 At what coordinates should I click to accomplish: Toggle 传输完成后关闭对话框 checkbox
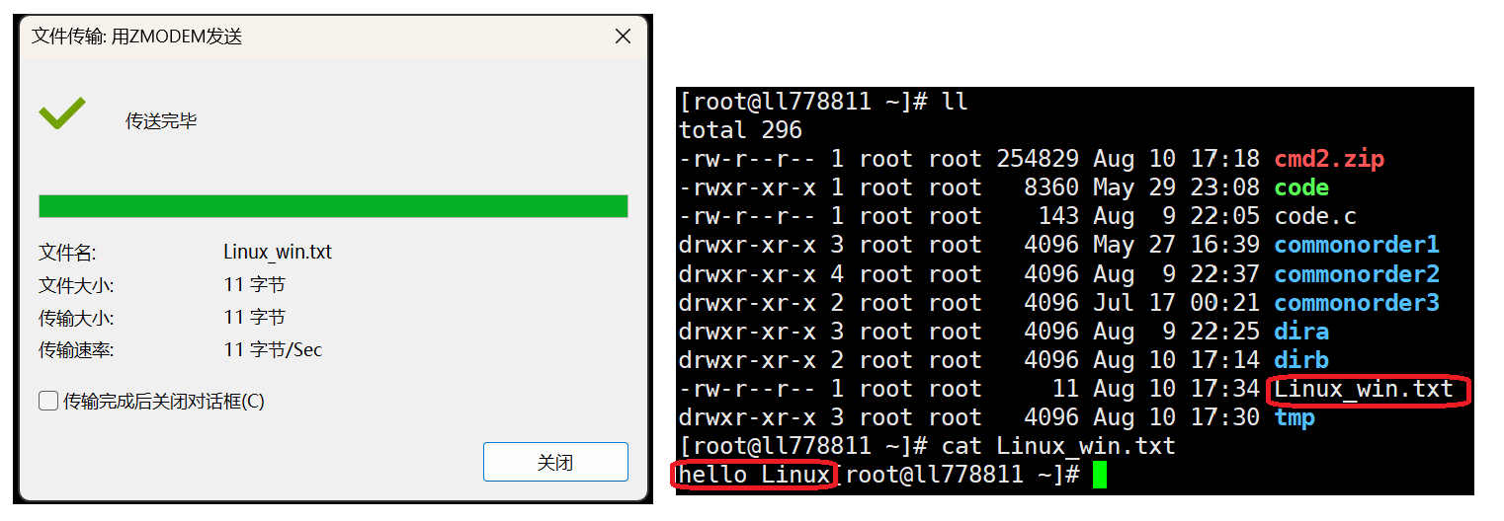coord(48,401)
